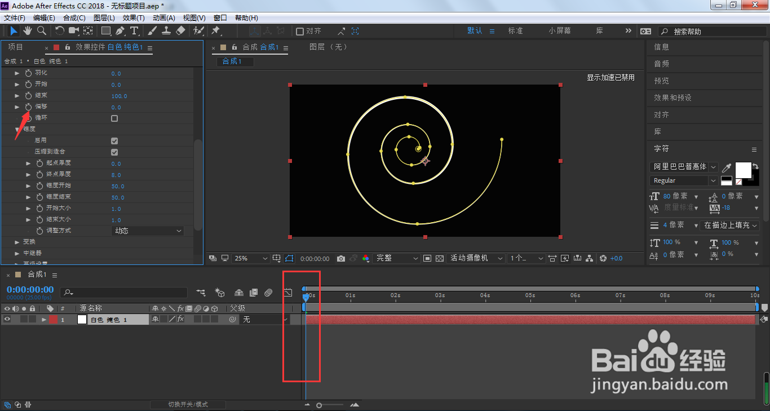The image size is (770, 411).
Task: Toggle mask and shape path visibility
Action: point(289,258)
